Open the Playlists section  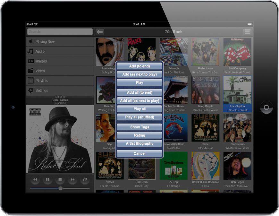[60, 81]
